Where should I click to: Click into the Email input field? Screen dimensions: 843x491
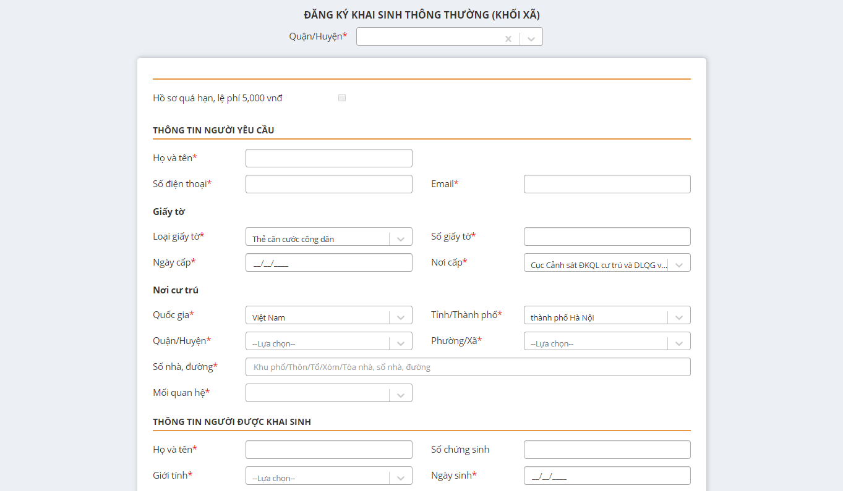click(x=606, y=184)
